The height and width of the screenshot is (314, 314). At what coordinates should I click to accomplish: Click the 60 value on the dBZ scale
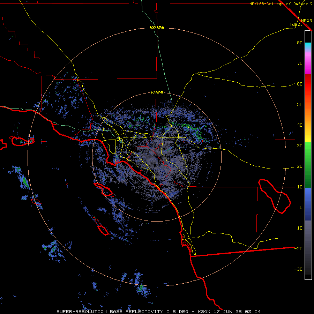click(300, 84)
